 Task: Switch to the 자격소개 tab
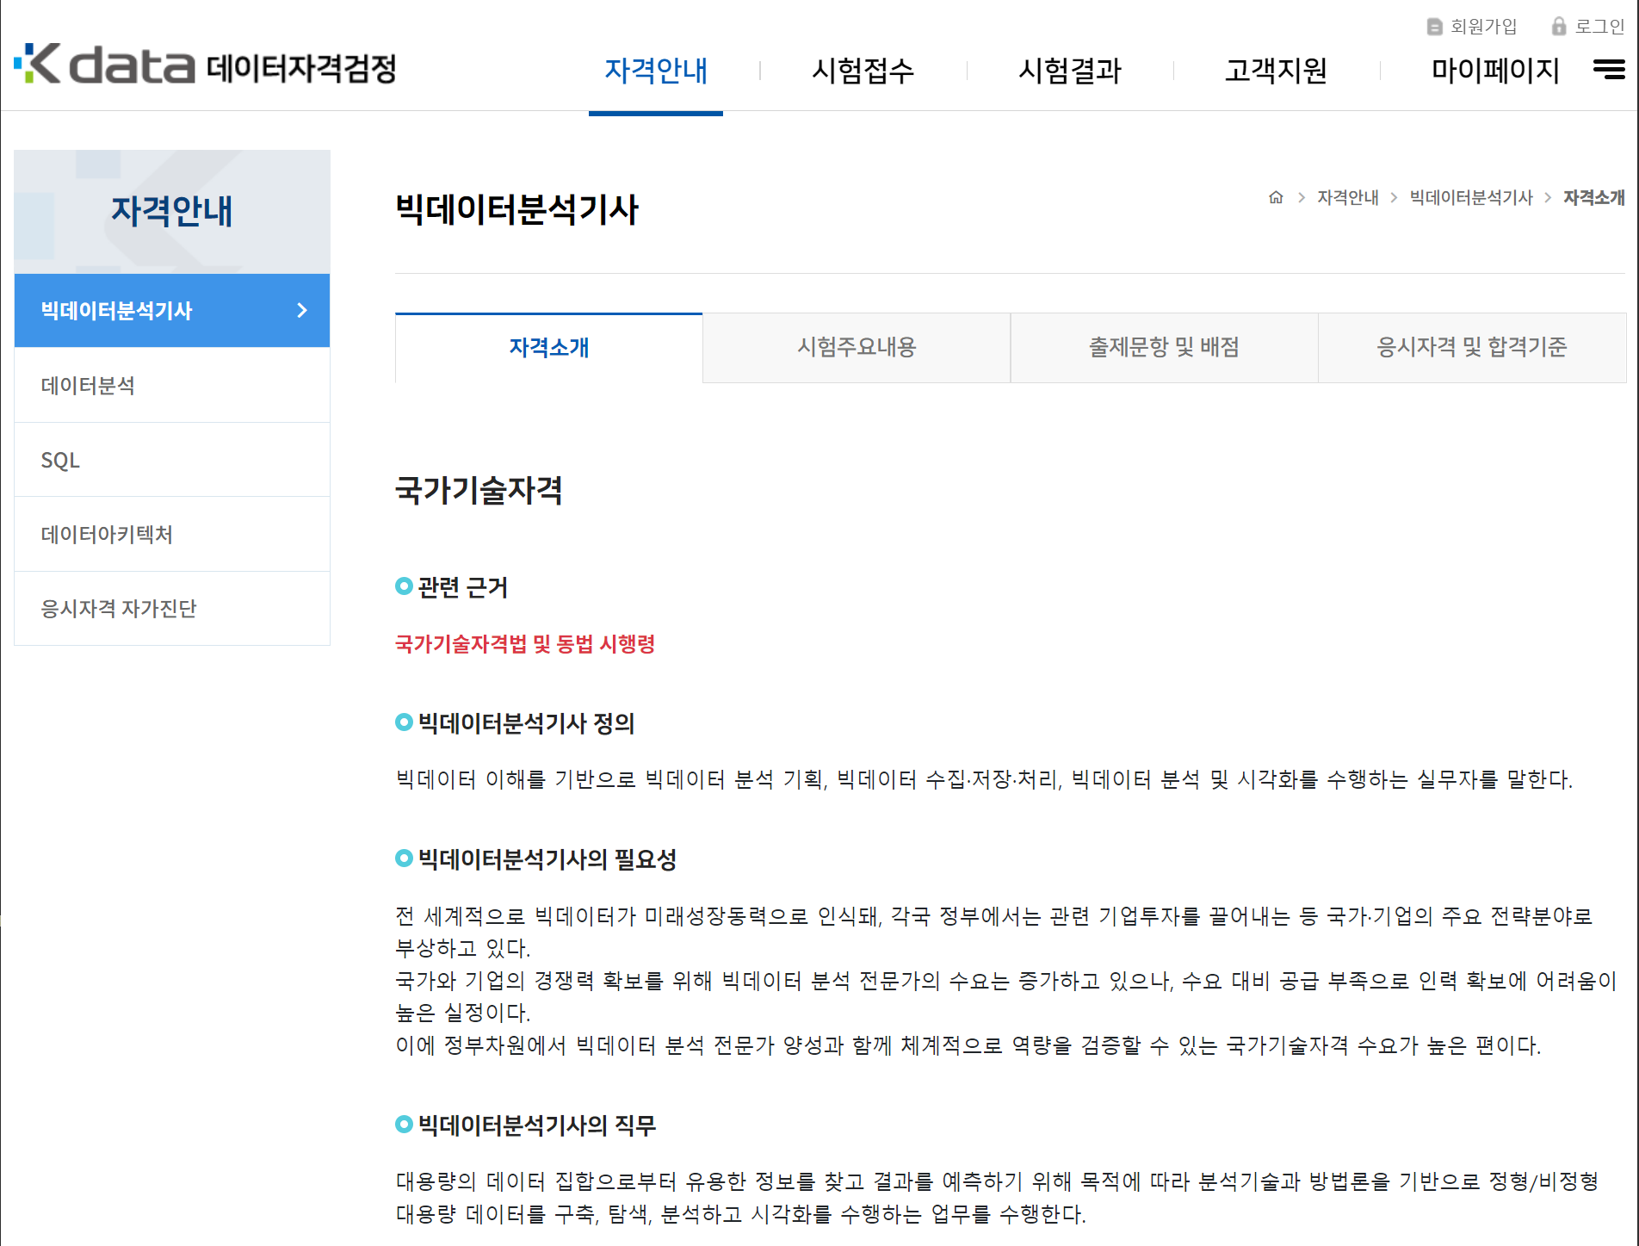[x=549, y=348]
